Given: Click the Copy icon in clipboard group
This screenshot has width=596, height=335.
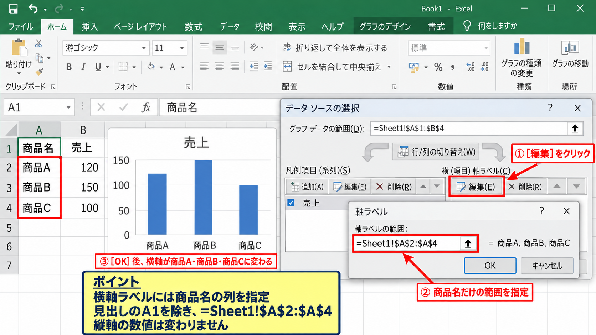Looking at the screenshot, I should [40, 58].
